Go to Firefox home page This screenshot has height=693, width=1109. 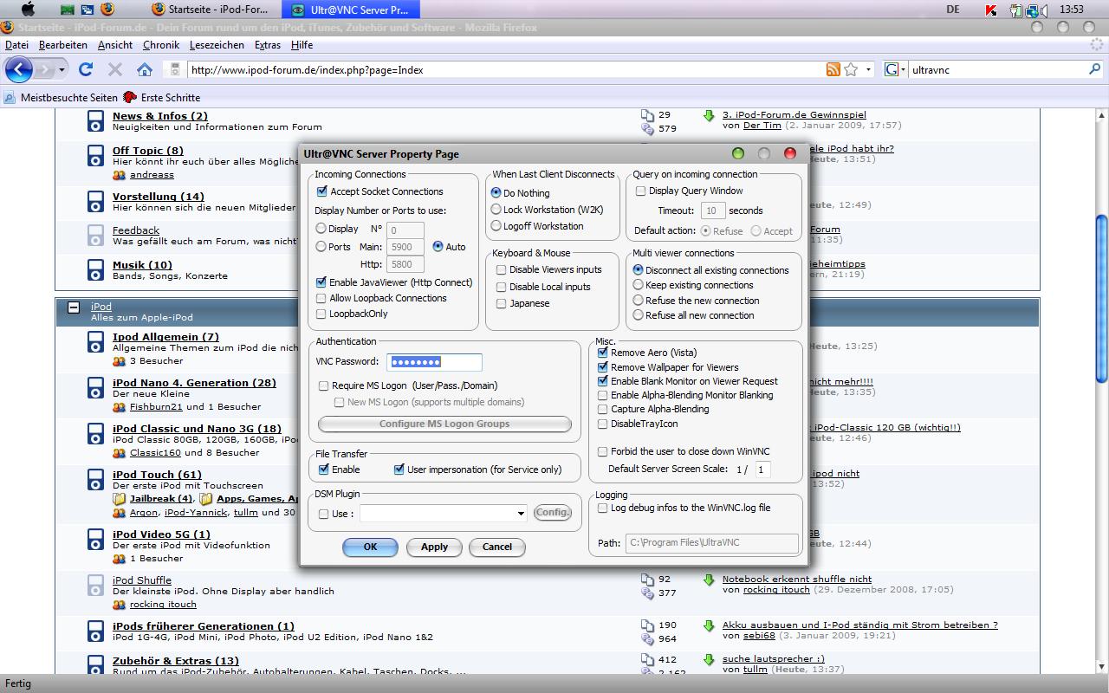145,69
